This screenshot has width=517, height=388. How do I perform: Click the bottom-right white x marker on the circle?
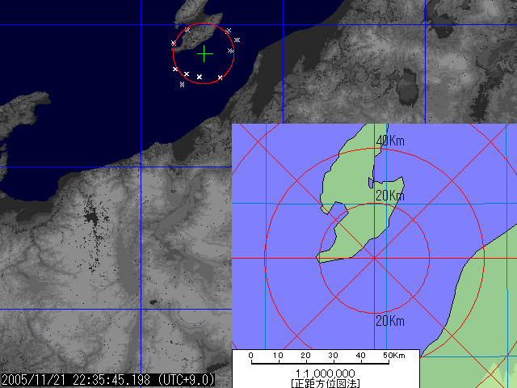click(x=220, y=78)
